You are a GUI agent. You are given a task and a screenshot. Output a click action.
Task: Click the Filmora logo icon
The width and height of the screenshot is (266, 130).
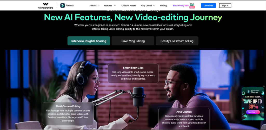click(62, 6)
